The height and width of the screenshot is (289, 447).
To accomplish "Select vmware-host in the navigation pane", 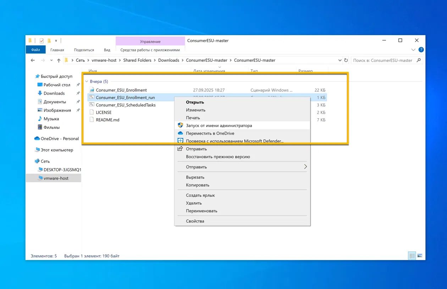I will (x=56, y=178).
